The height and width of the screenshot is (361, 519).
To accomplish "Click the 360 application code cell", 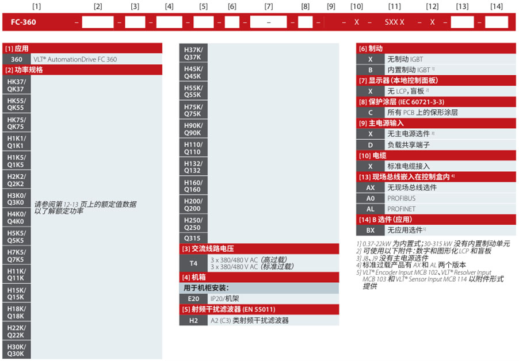I will (x=16, y=59).
